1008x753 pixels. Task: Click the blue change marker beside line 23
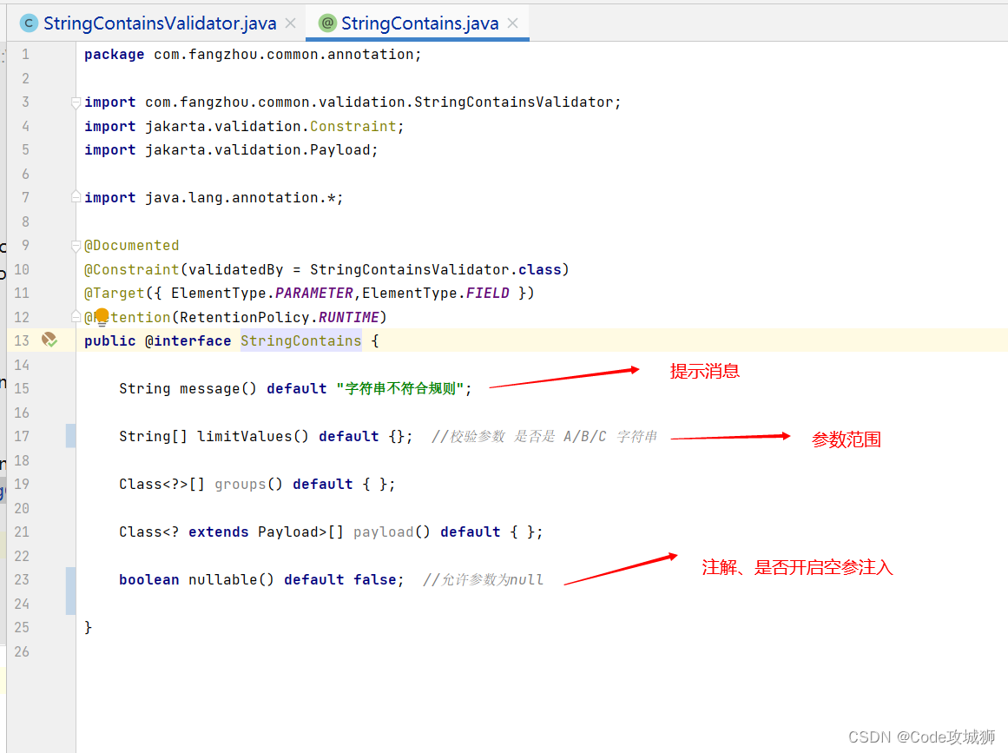70,591
